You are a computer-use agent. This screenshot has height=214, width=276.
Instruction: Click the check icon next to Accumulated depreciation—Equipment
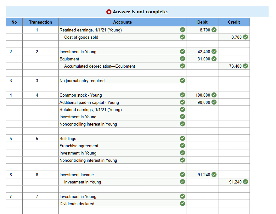coord(183,66)
